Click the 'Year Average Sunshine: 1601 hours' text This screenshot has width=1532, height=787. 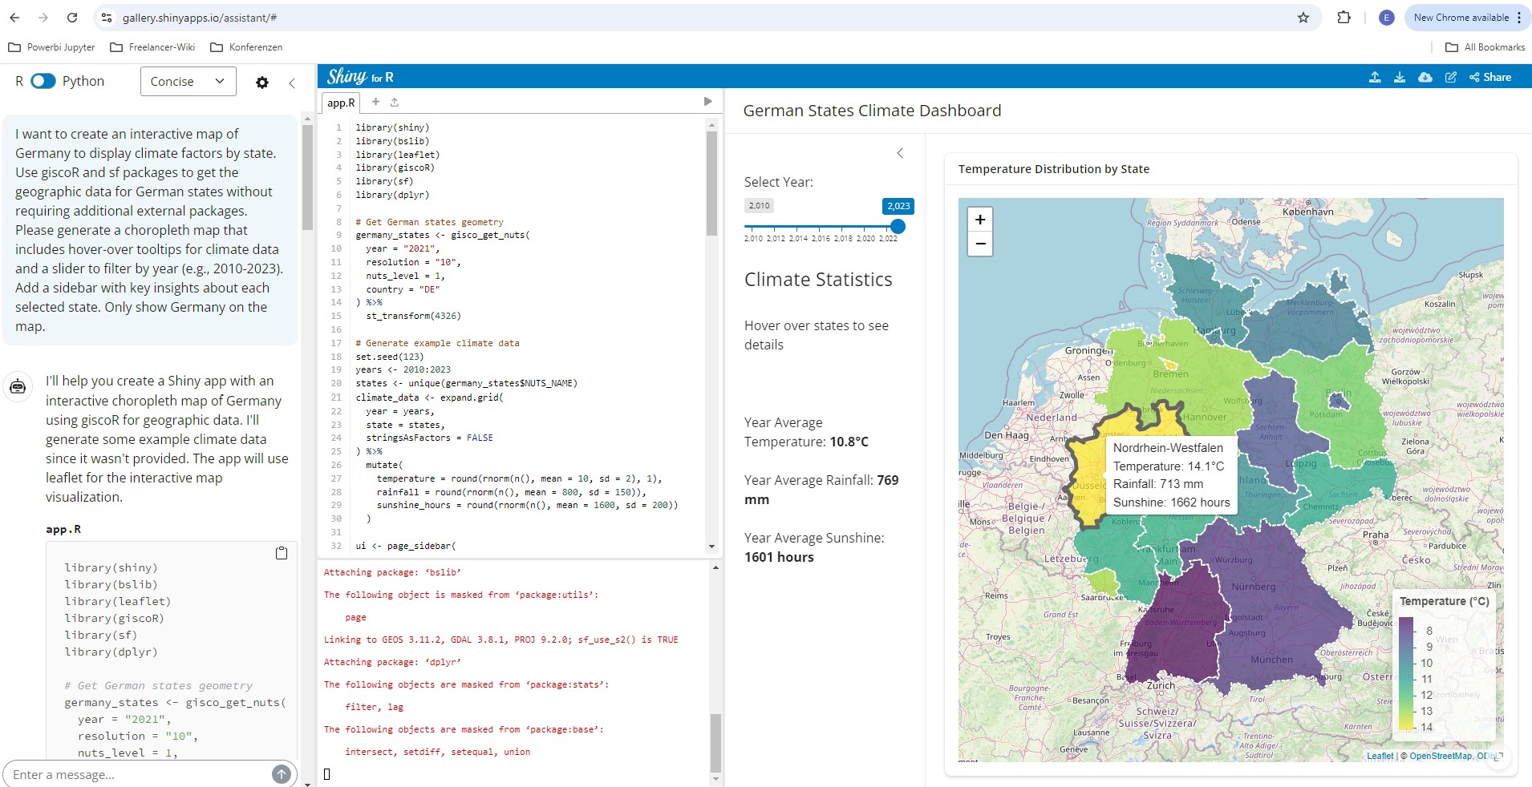(x=814, y=547)
